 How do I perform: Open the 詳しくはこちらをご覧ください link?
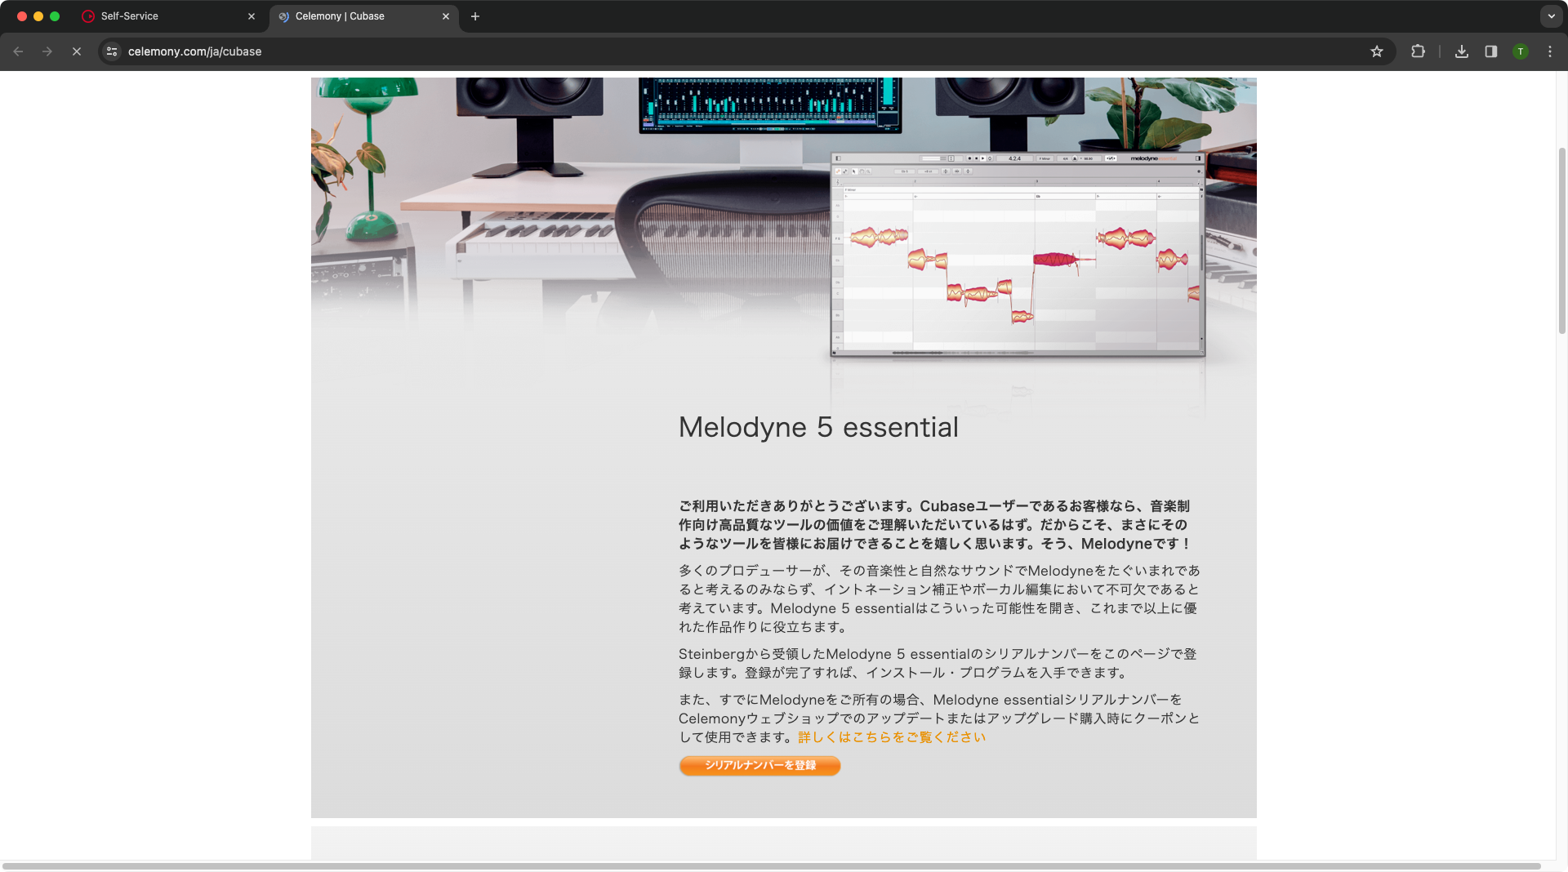892,737
